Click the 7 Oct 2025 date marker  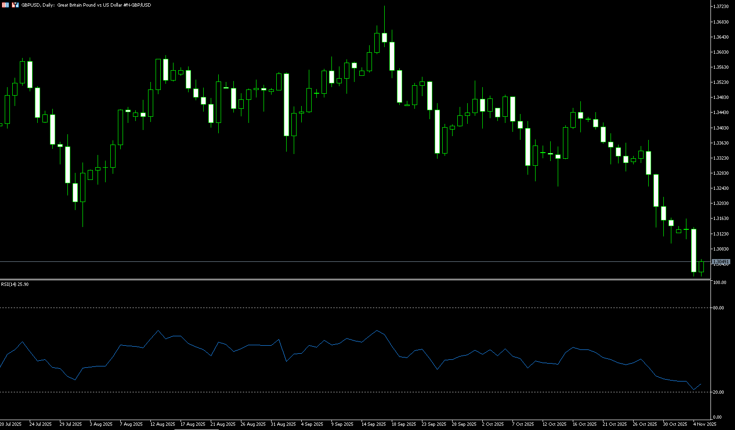[523, 424]
